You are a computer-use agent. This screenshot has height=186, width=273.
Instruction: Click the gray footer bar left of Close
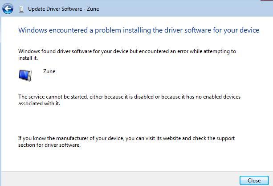(x=120, y=179)
